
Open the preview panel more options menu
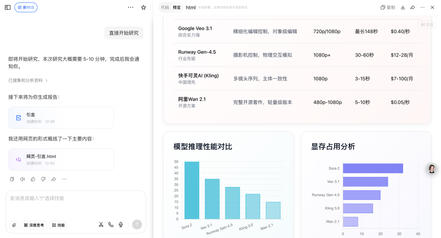pos(422,7)
